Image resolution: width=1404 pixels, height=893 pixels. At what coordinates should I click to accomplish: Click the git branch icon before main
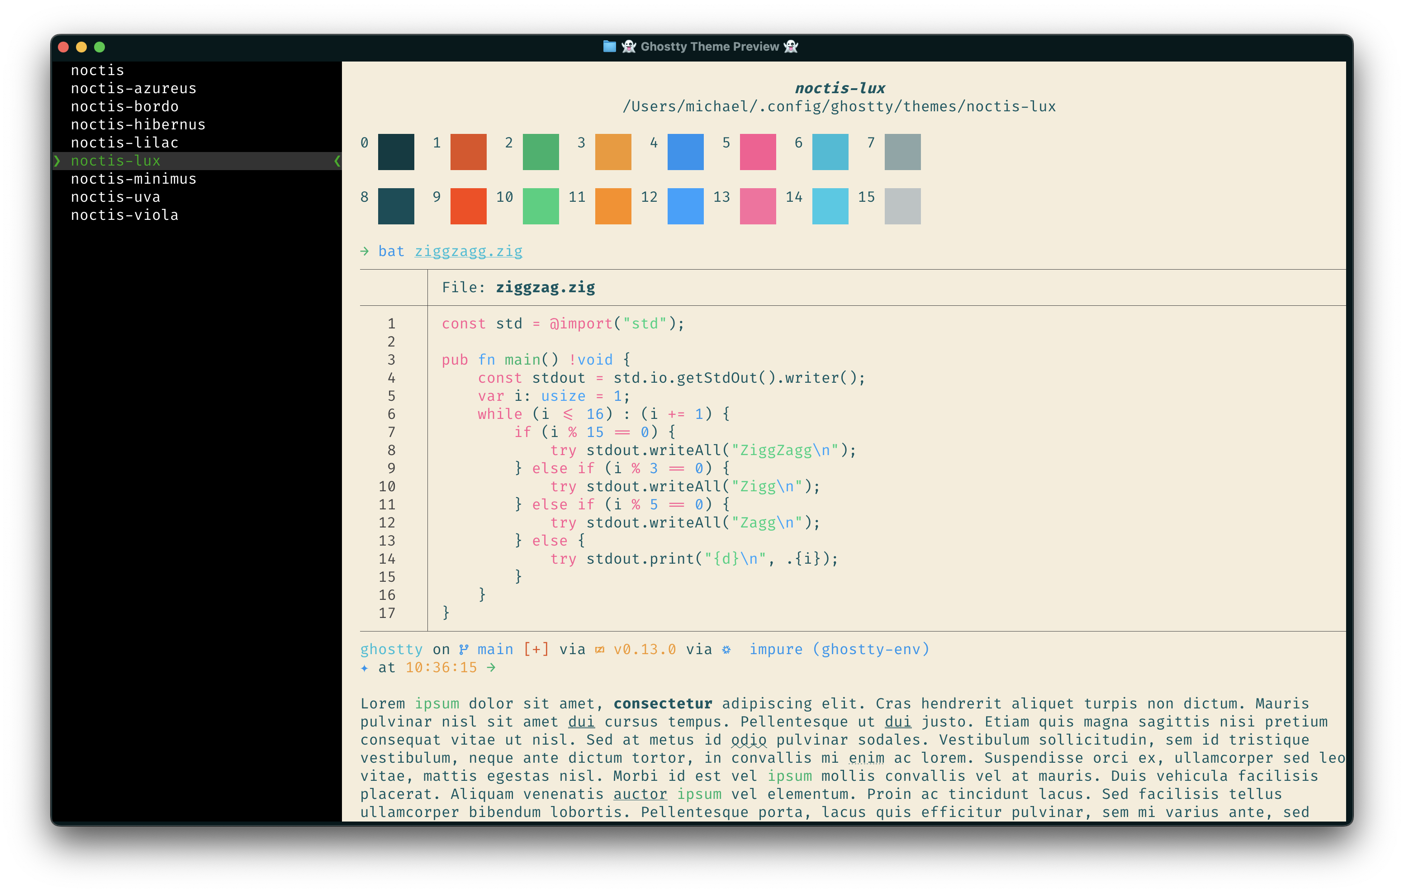(x=464, y=649)
